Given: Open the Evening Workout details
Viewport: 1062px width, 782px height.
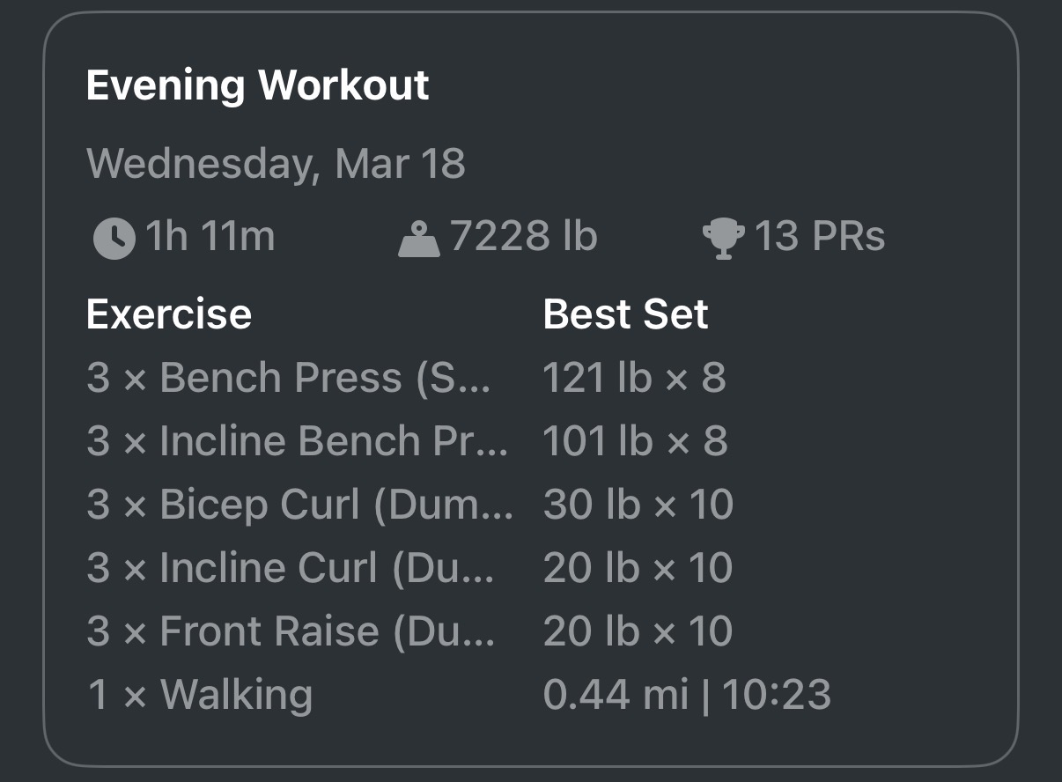Looking at the screenshot, I should (257, 85).
